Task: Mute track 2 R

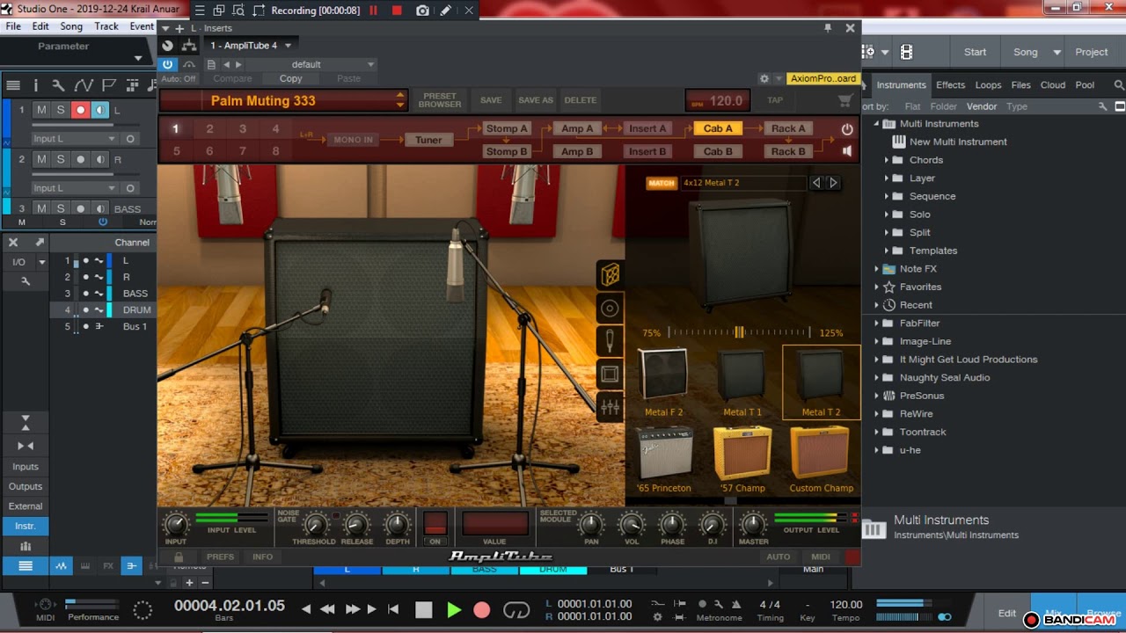Action: [41, 159]
